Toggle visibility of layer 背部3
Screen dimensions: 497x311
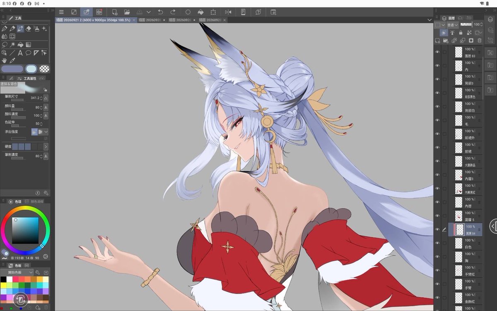point(437,79)
